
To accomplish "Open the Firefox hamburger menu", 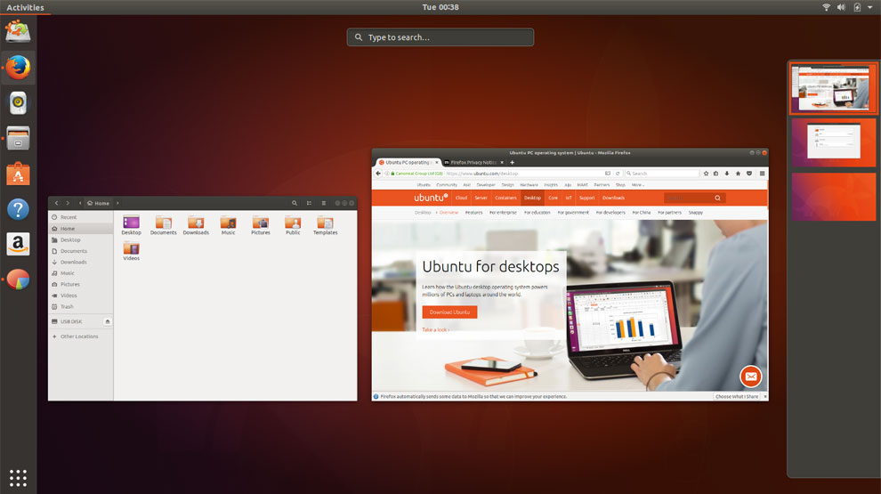I will pos(762,174).
